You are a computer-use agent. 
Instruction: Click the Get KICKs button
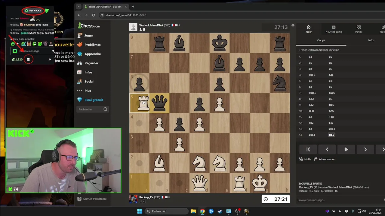coord(33,10)
